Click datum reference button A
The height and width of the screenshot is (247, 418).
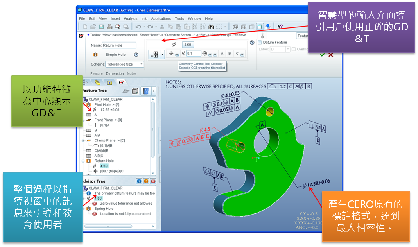pos(222,54)
